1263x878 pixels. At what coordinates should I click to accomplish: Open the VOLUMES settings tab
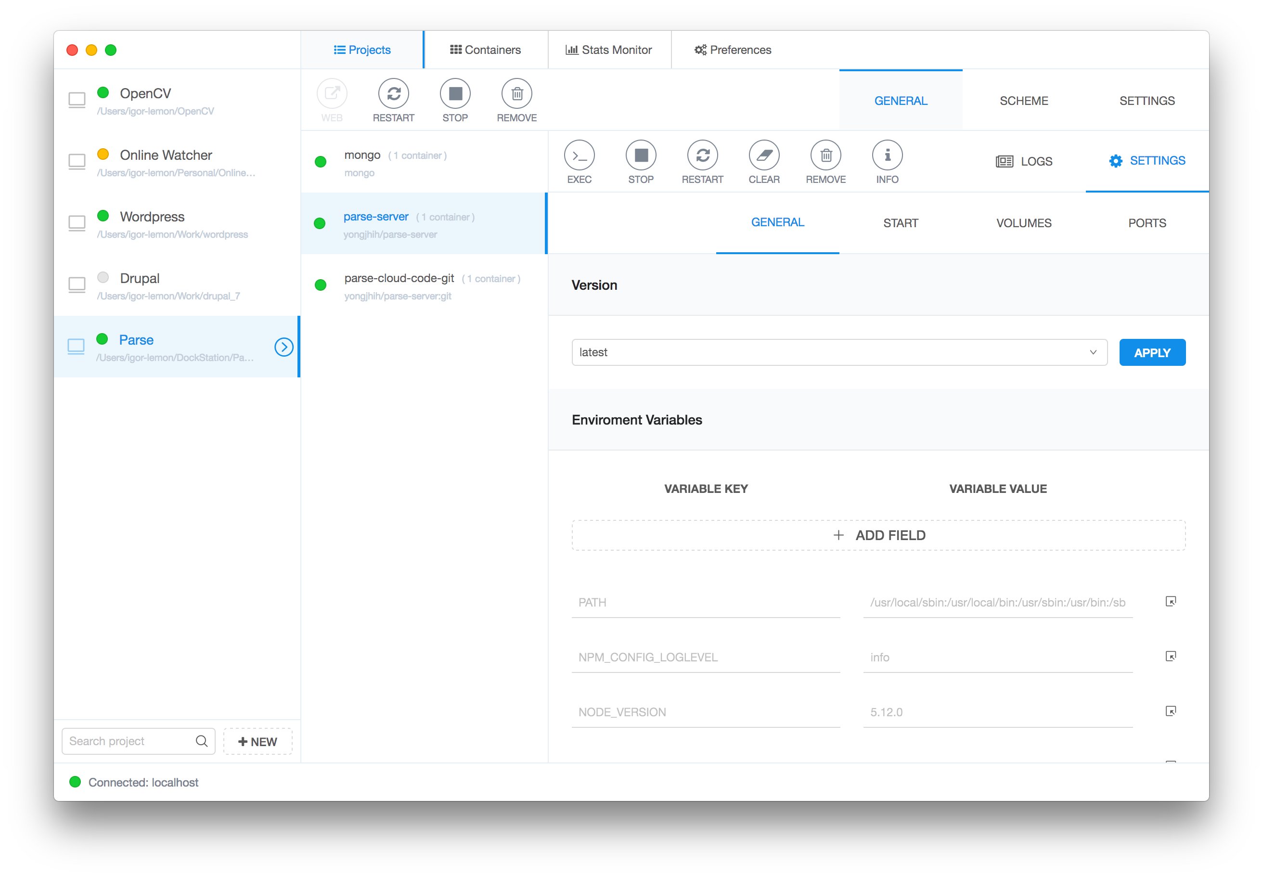[1023, 223]
